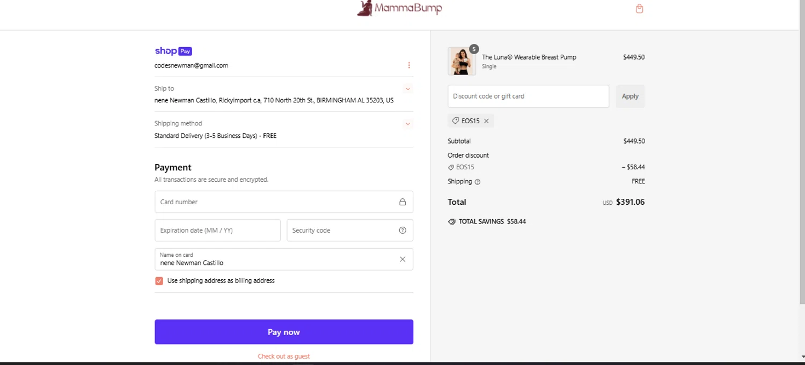The height and width of the screenshot is (365, 805).
Task: Click the Name on card field
Action: coord(284,259)
